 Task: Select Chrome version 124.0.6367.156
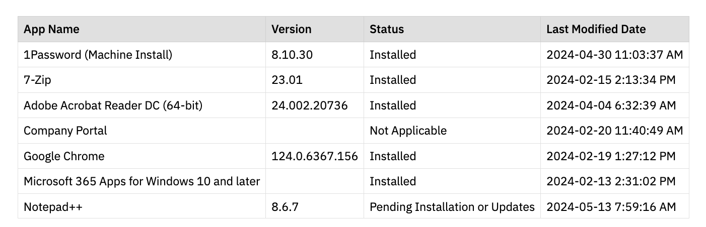pyautogui.click(x=315, y=156)
